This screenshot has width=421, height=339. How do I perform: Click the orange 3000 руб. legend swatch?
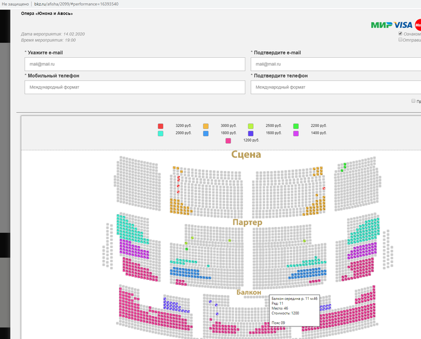pos(206,126)
